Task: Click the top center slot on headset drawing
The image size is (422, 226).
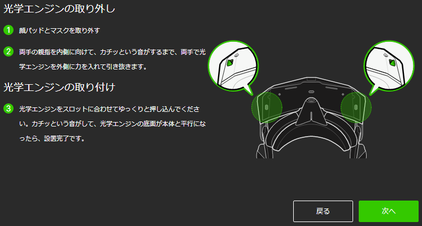Action: tap(311, 92)
